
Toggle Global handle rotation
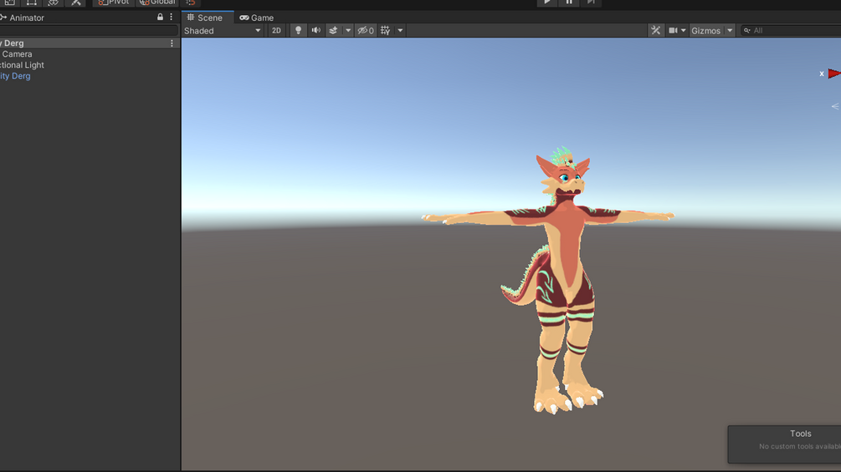point(157,3)
